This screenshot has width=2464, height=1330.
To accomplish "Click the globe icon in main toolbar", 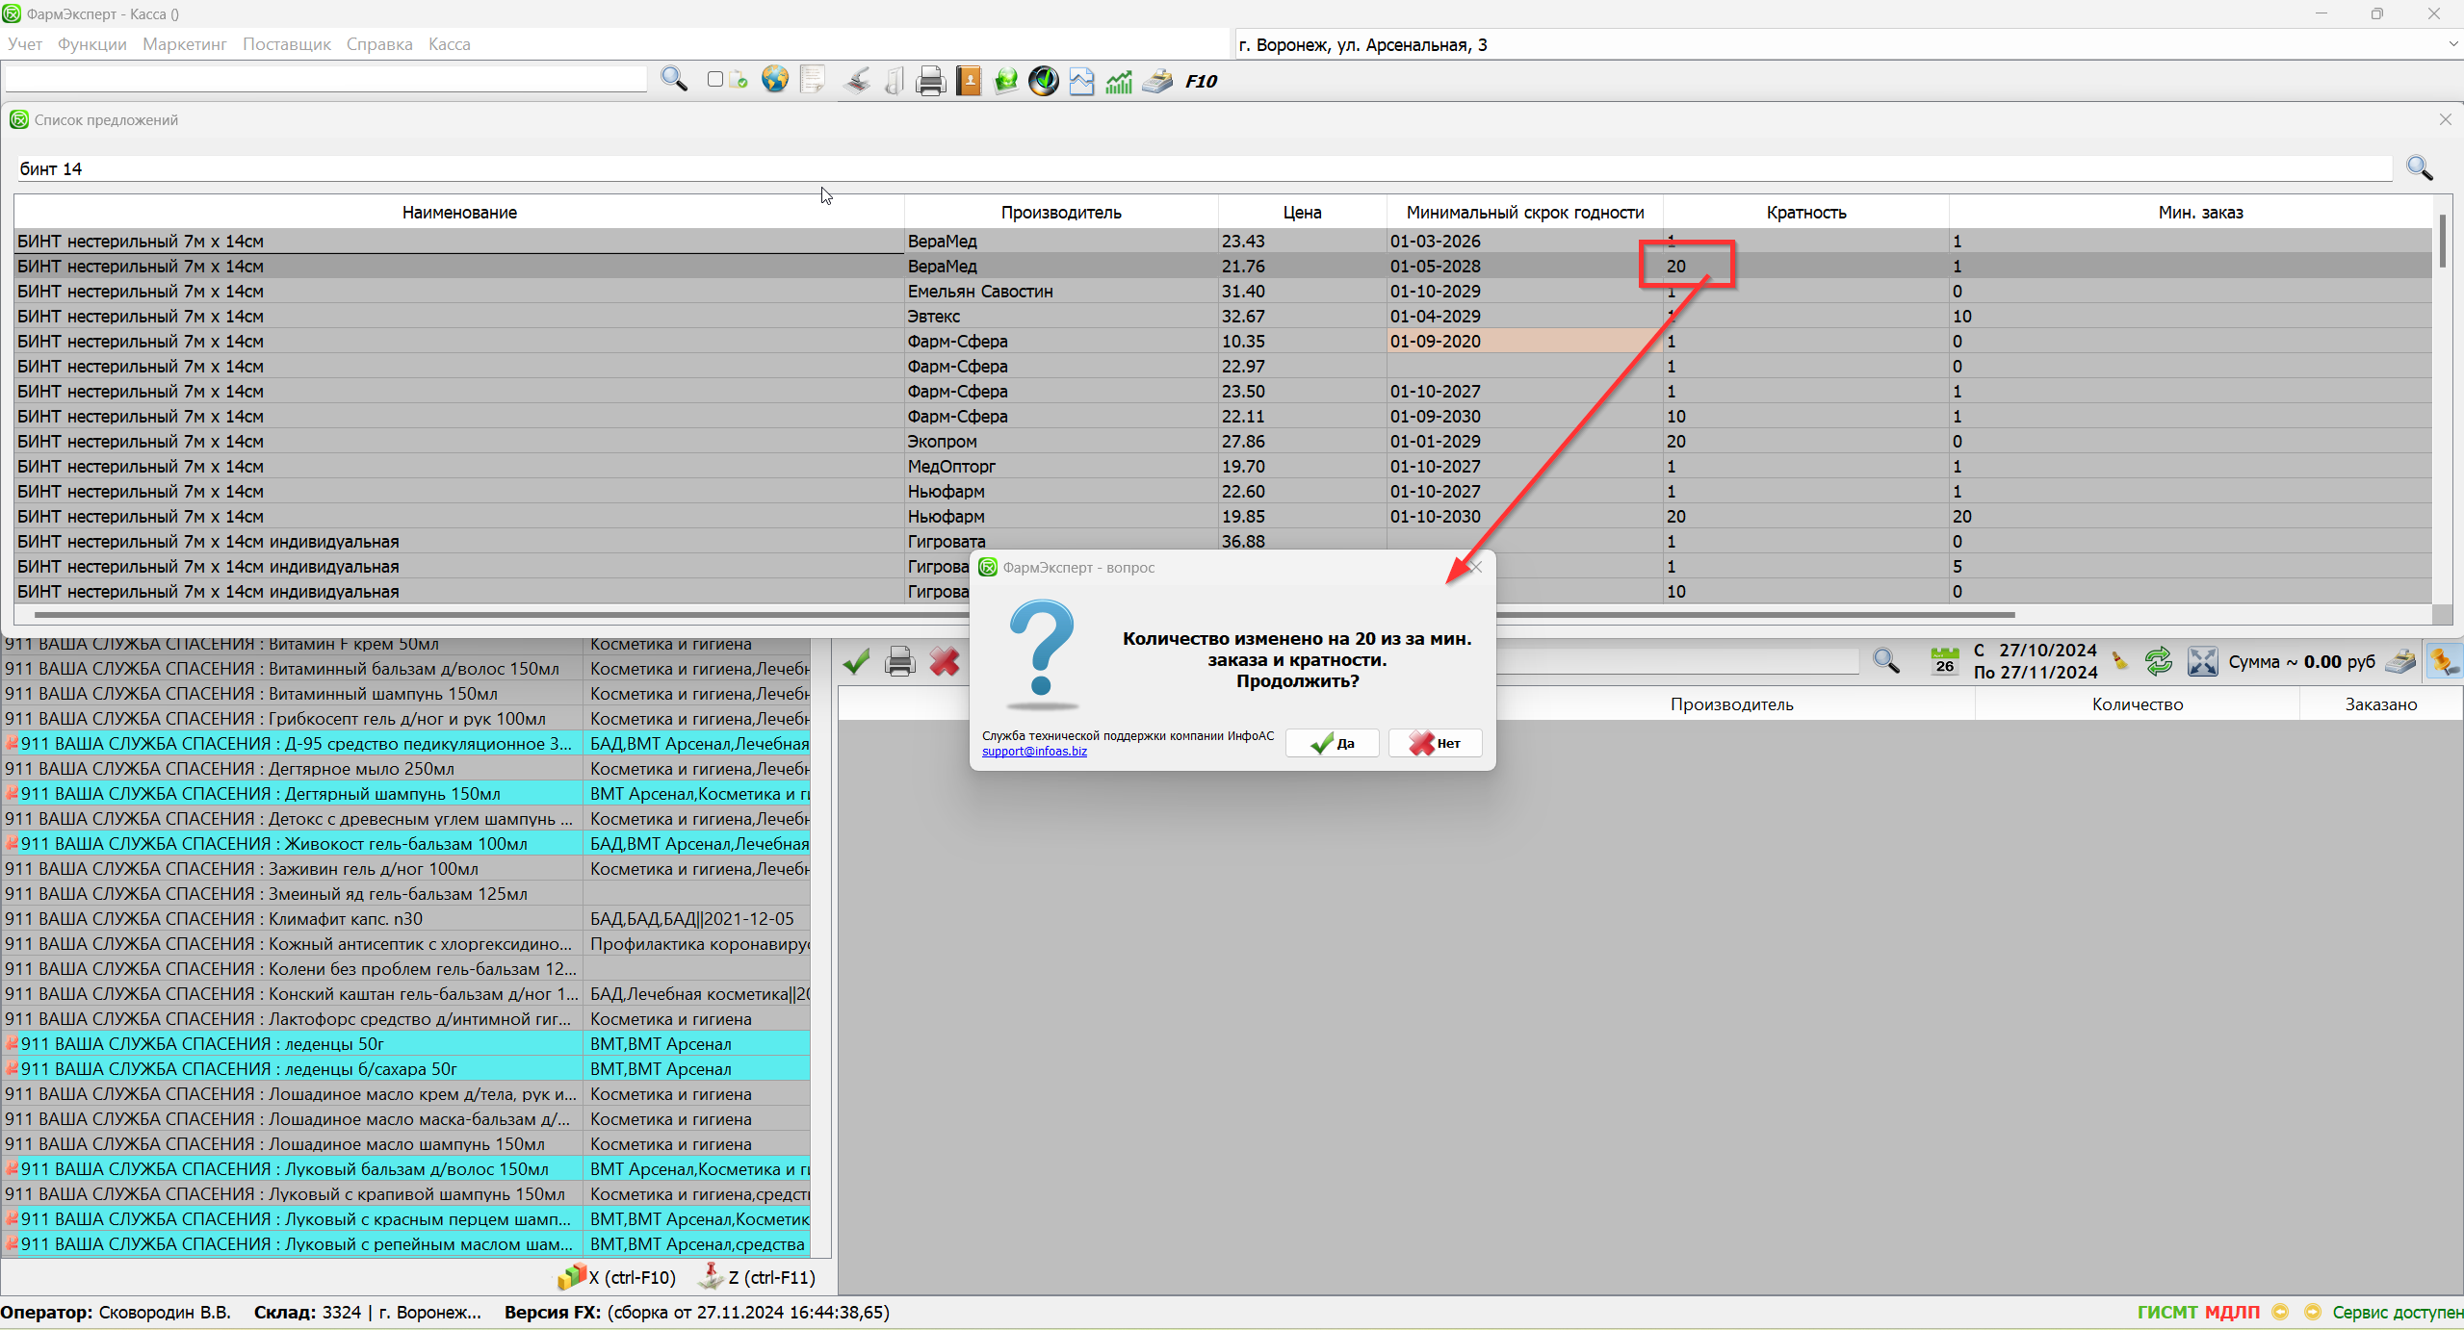I will point(774,80).
